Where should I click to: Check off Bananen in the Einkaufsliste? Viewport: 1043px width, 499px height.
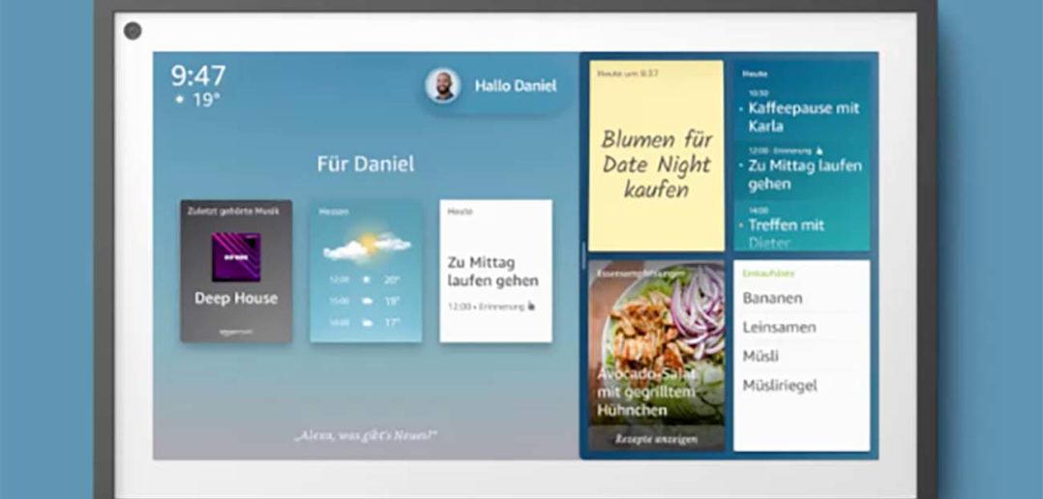[x=772, y=298]
